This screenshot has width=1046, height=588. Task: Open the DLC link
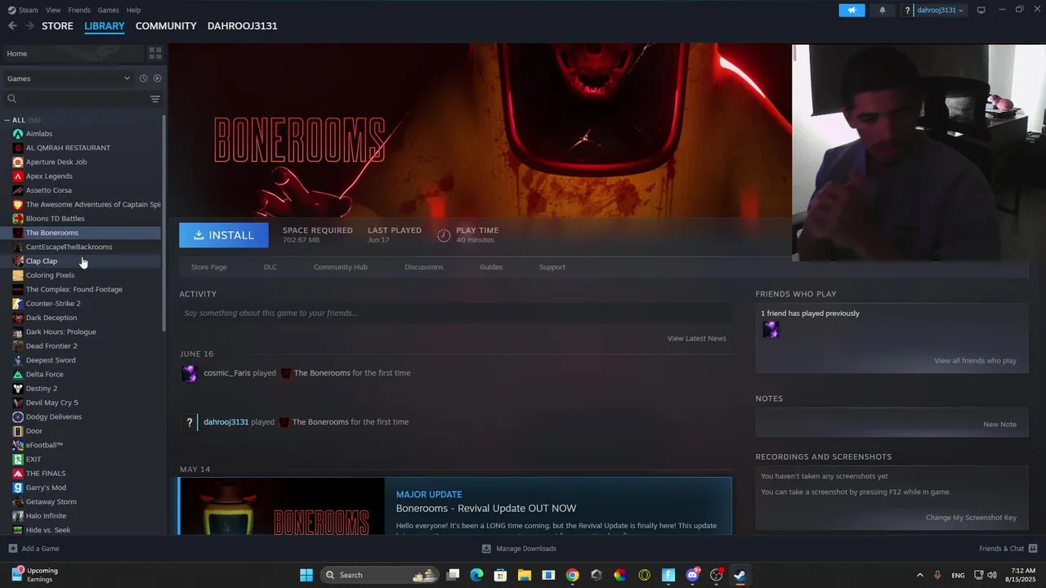[270, 267]
